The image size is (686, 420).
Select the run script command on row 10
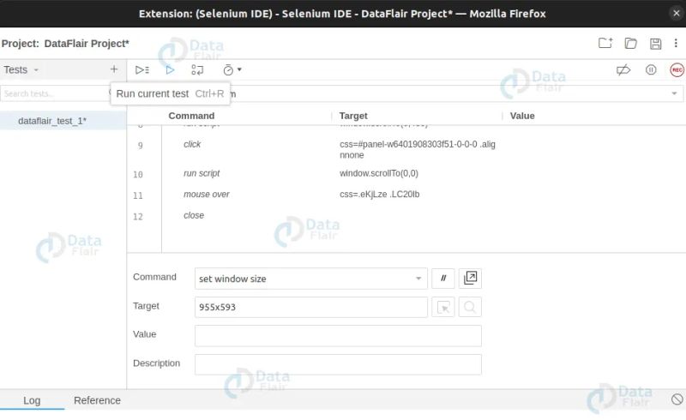[x=202, y=173]
